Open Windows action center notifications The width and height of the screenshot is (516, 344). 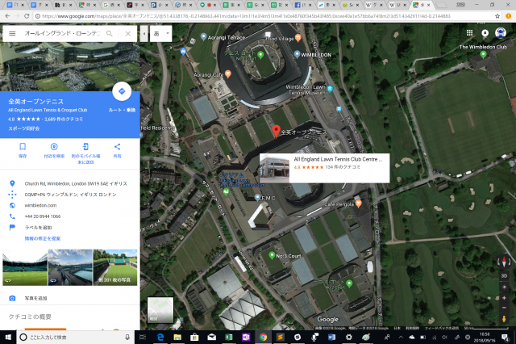(505, 337)
